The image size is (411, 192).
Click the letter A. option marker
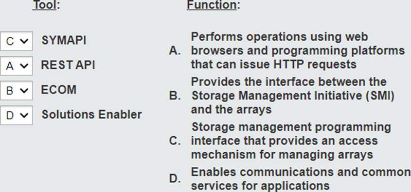175,51
